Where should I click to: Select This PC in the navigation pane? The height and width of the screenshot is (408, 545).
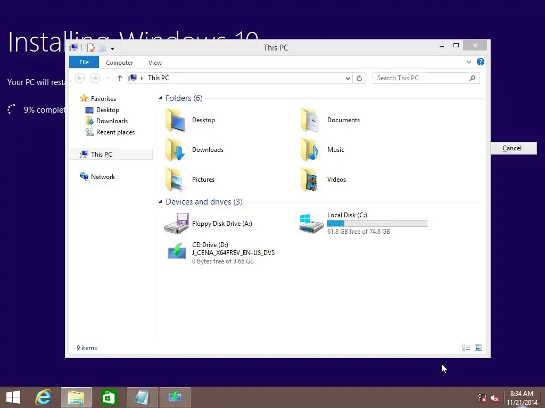tap(111, 155)
